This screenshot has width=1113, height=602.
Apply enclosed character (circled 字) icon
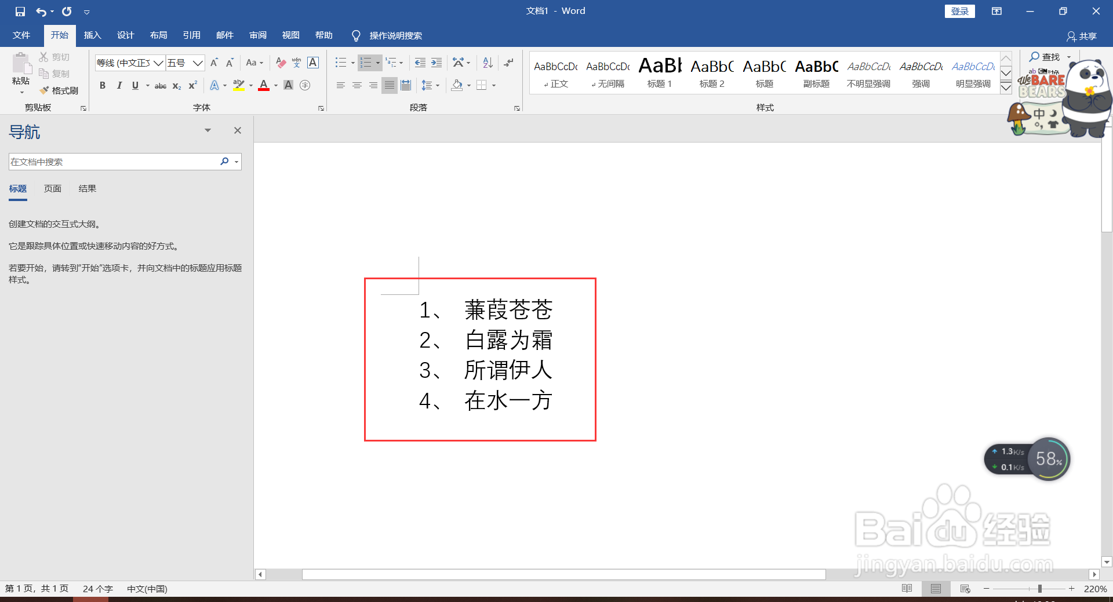(305, 85)
